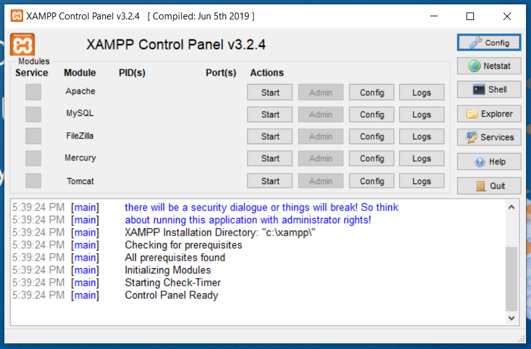Click the Service column header
531x349 pixels.
pos(31,73)
